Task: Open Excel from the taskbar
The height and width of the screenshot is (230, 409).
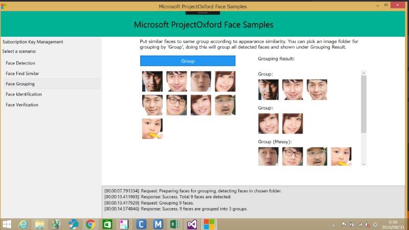Action: [175, 224]
